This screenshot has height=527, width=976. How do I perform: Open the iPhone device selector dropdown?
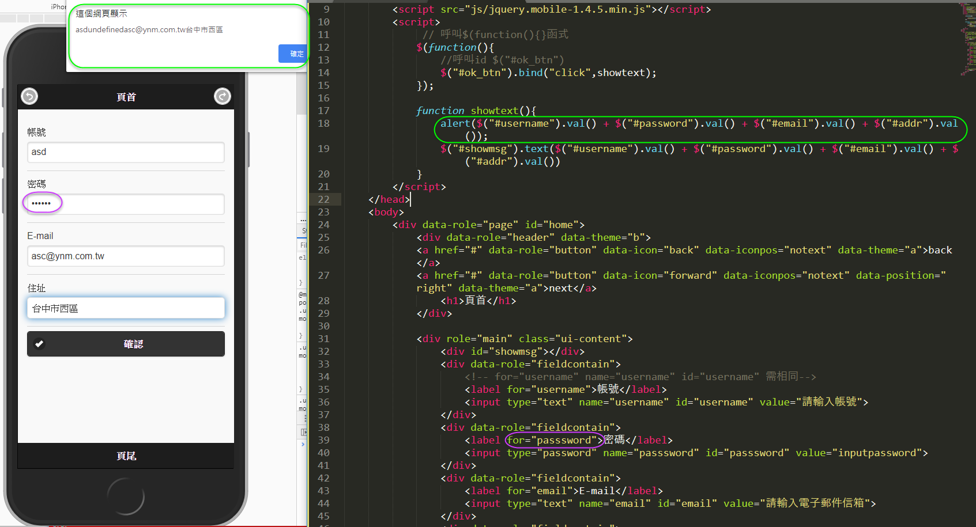58,7
